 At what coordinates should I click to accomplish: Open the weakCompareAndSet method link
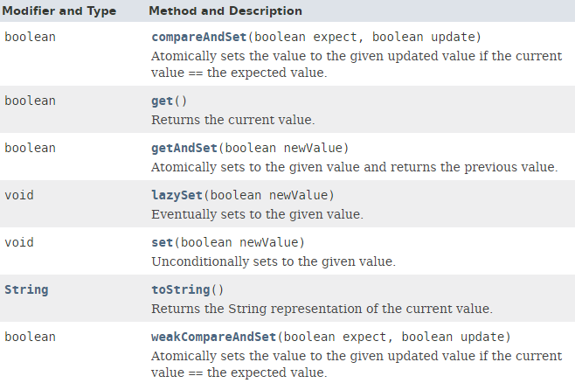(x=214, y=337)
